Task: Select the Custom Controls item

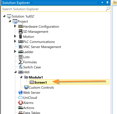Action: click(x=39, y=87)
